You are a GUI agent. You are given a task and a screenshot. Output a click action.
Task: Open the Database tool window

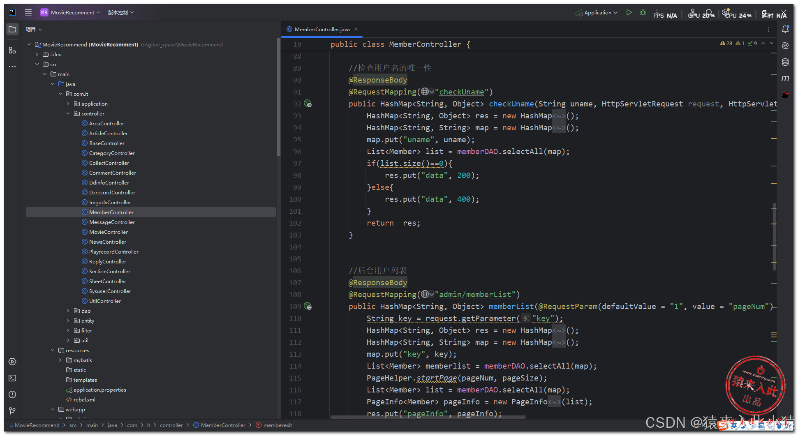pos(785,62)
